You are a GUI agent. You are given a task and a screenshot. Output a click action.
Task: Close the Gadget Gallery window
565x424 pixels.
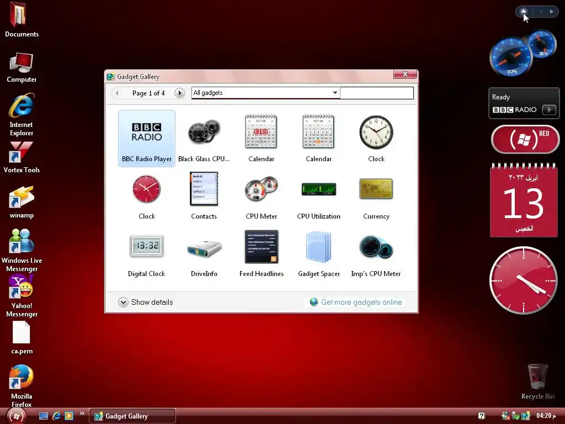tap(405, 74)
